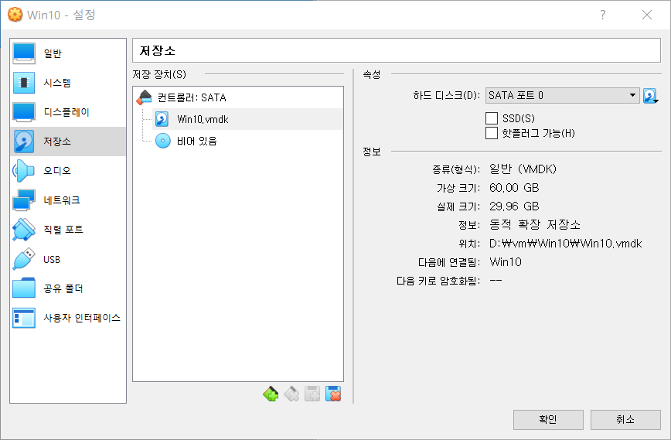Click the 취소 button

pyautogui.click(x=625, y=419)
